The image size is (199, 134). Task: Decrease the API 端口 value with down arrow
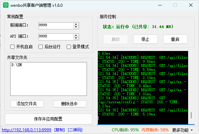pos(76,38)
